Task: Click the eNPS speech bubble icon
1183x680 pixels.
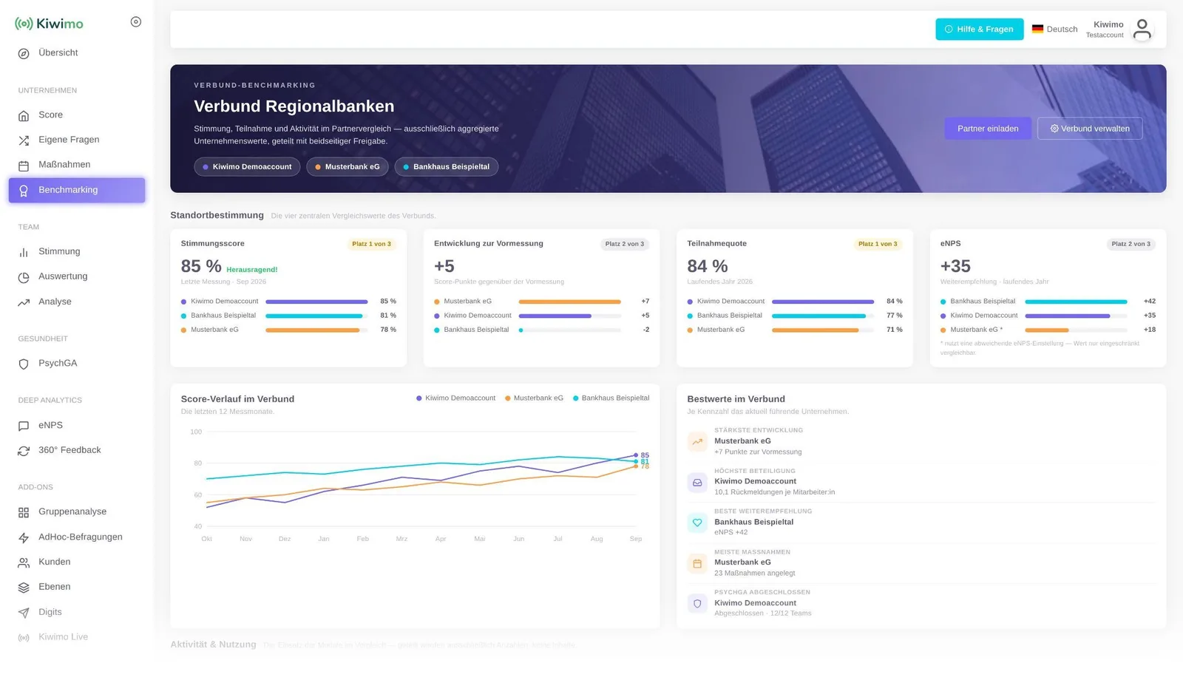Action: coord(24,426)
